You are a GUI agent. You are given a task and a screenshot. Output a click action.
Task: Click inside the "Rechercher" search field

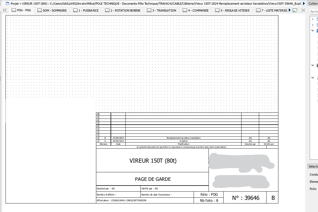point(315,12)
